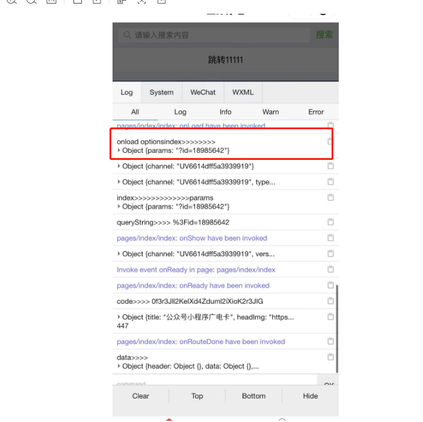Copy the 'onLoad have been invoked' entry

coord(330,125)
